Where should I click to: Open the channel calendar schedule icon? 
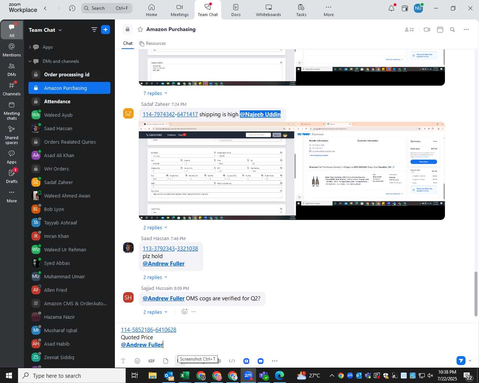(440, 30)
